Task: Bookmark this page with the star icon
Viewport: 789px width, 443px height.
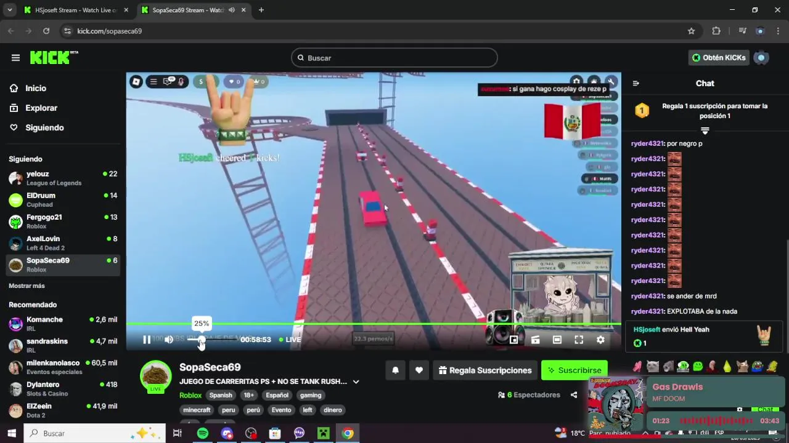Action: (691, 31)
